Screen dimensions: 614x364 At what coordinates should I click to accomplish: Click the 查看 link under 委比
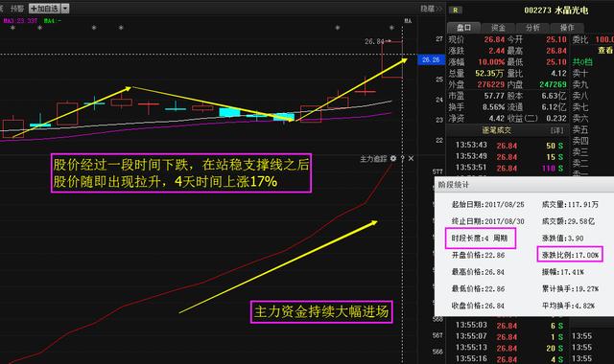605,51
